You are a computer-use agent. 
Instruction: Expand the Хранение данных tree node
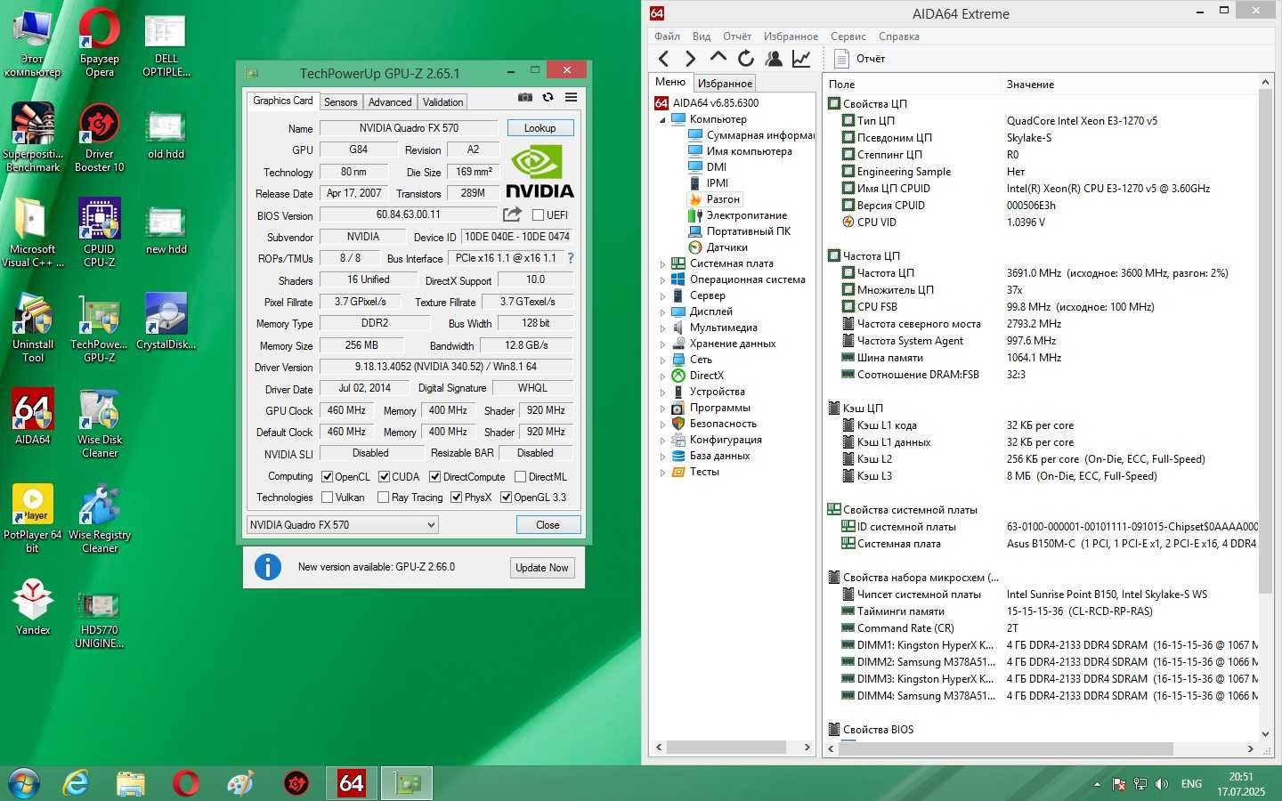(x=662, y=344)
